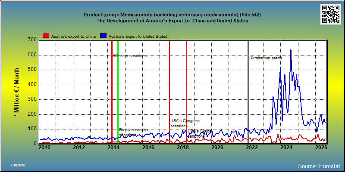Click the date stamp 7.10.2026

[18, 165]
